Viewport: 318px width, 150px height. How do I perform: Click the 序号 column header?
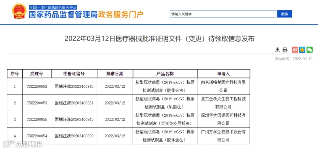click(x=14, y=74)
